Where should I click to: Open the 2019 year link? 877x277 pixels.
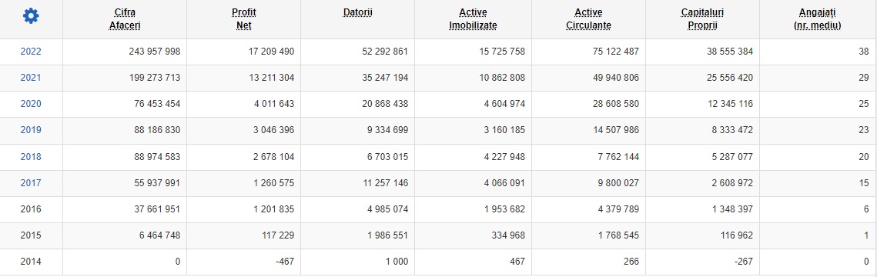pos(31,130)
